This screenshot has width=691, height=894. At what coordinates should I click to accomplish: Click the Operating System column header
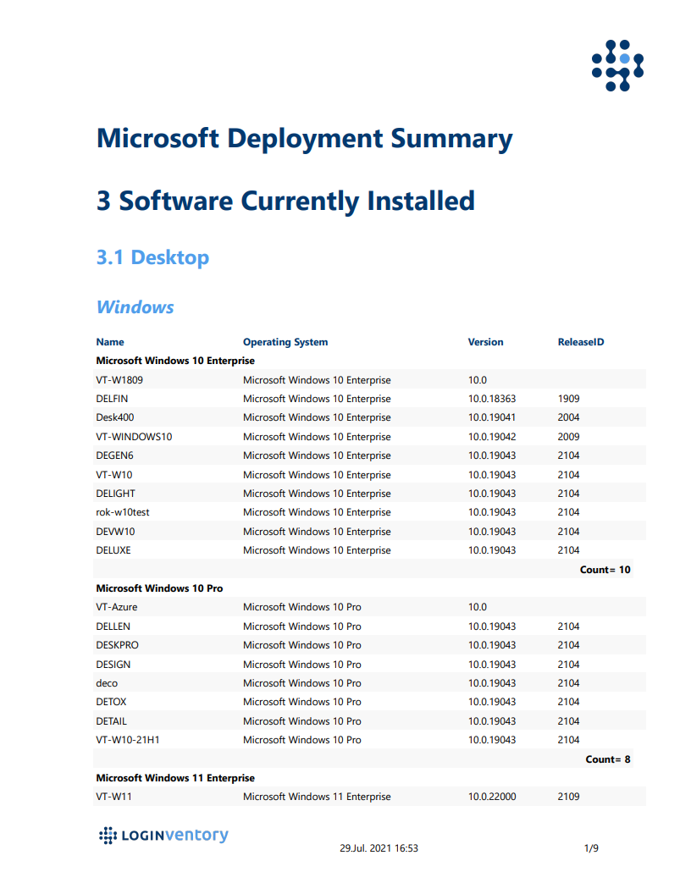click(x=285, y=342)
